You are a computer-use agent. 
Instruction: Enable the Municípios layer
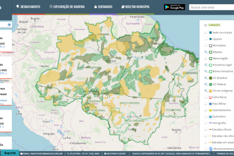click(206, 45)
